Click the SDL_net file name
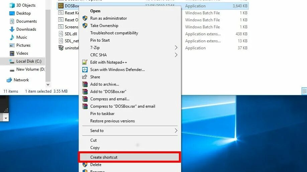307x172 pixels. [72, 41]
